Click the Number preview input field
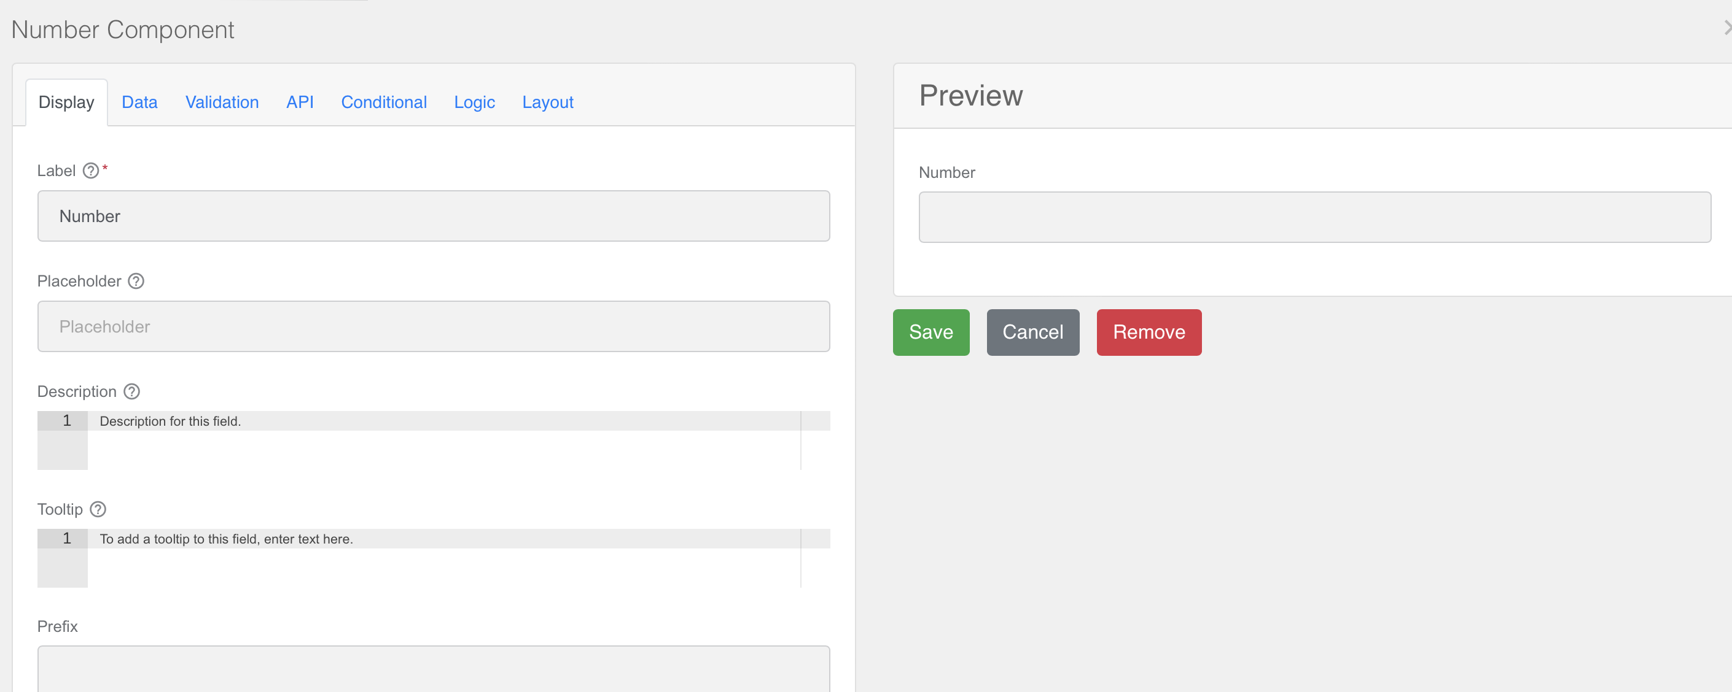The height and width of the screenshot is (692, 1732). tap(1314, 217)
